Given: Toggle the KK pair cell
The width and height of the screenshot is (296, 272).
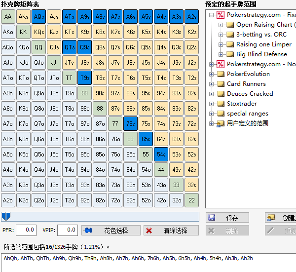Looking at the screenshot, I should click(x=23, y=32).
